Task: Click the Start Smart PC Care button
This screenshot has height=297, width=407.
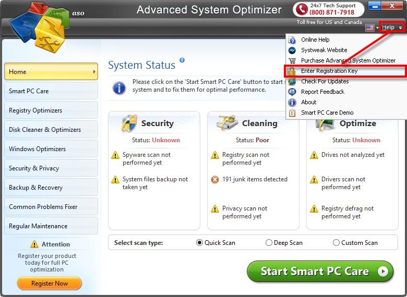Action: click(x=320, y=271)
